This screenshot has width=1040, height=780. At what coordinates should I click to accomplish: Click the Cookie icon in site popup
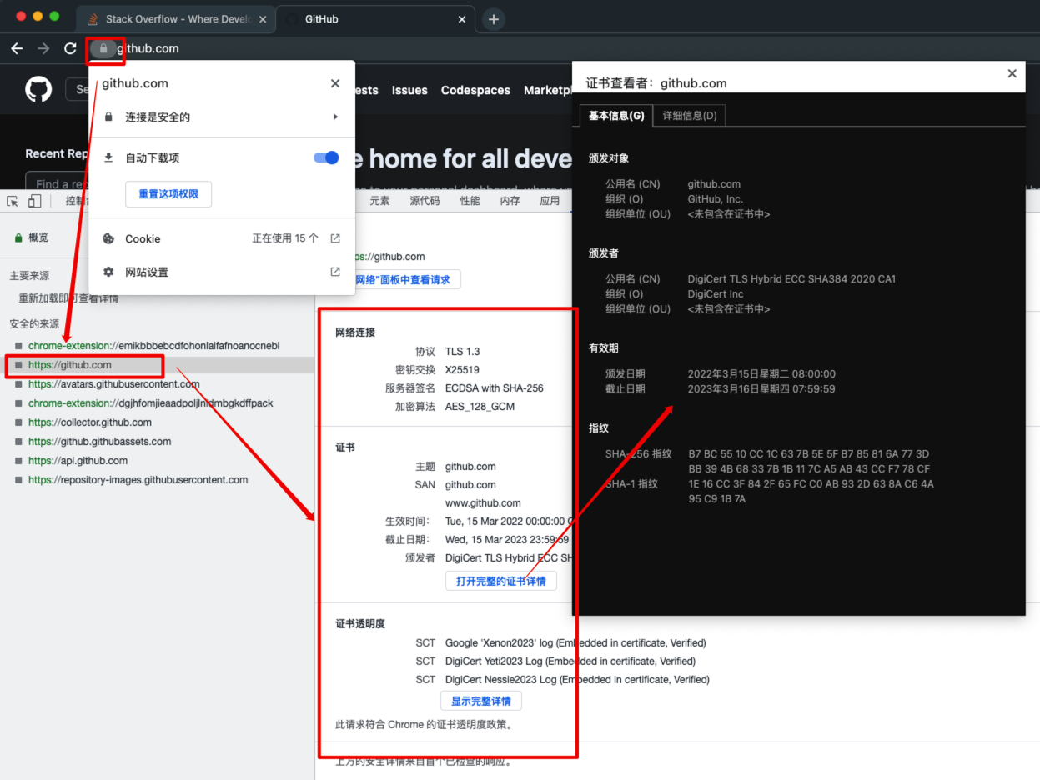108,238
